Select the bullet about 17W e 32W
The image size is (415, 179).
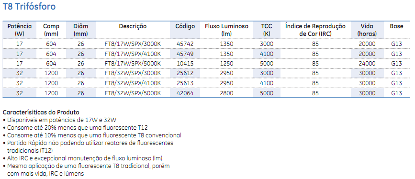(59, 120)
